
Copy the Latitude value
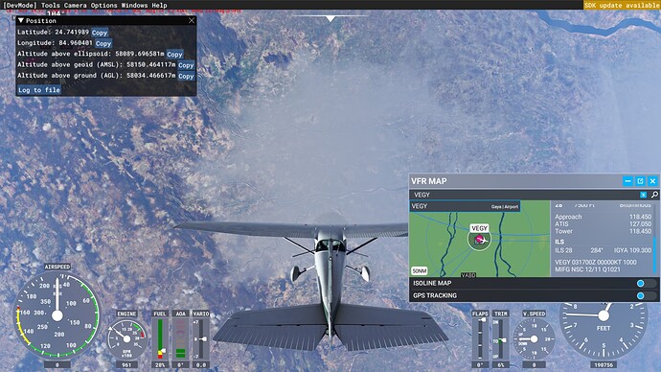pos(100,33)
